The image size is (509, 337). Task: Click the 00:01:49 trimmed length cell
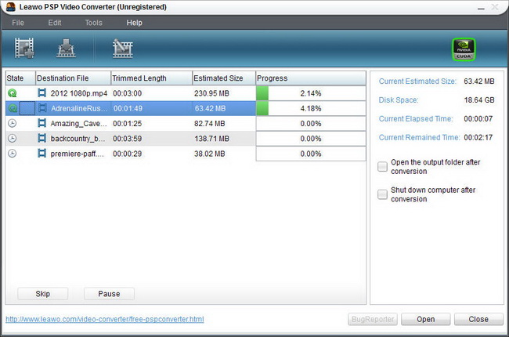[x=128, y=108]
